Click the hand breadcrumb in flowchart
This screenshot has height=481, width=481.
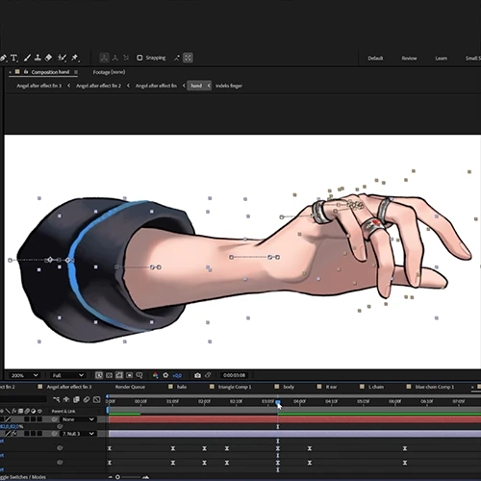(196, 86)
